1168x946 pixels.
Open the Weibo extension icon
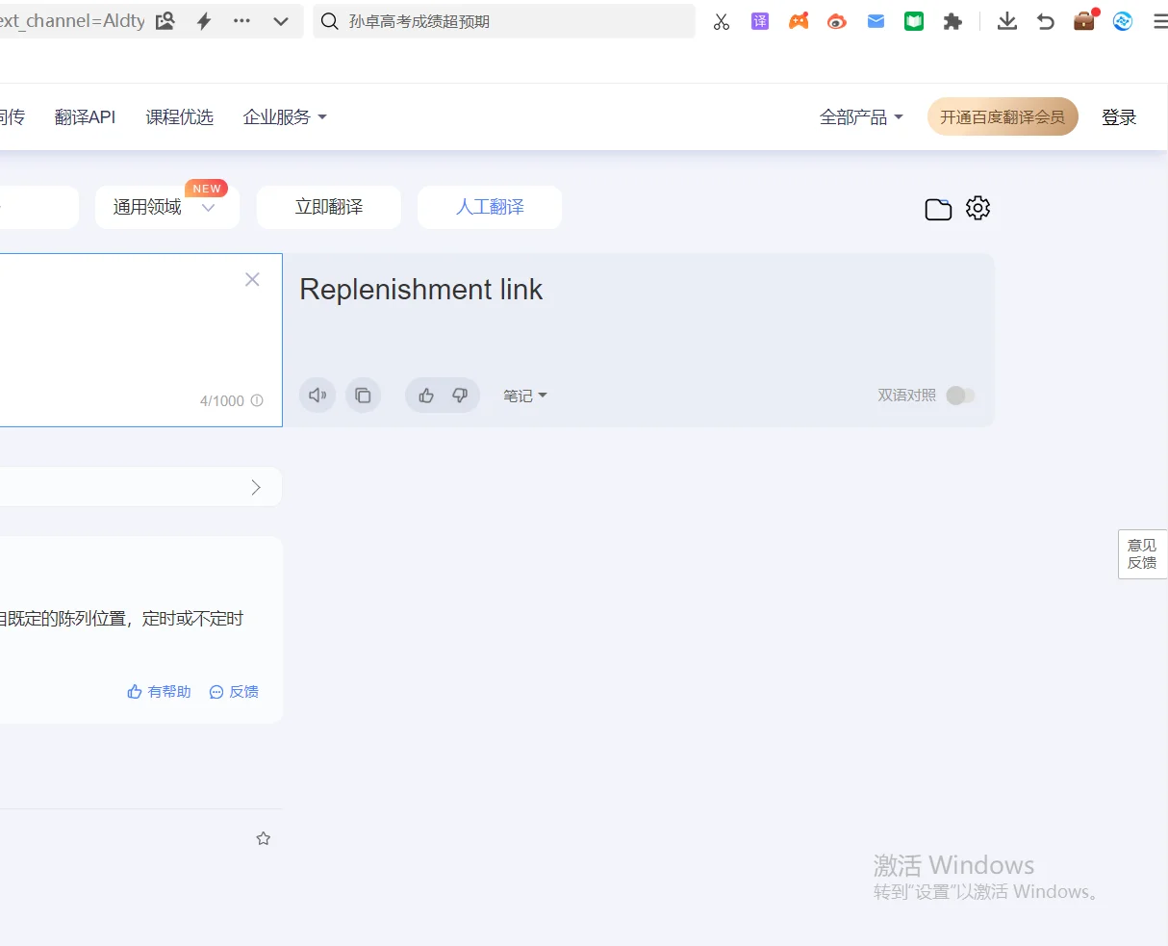pos(837,21)
